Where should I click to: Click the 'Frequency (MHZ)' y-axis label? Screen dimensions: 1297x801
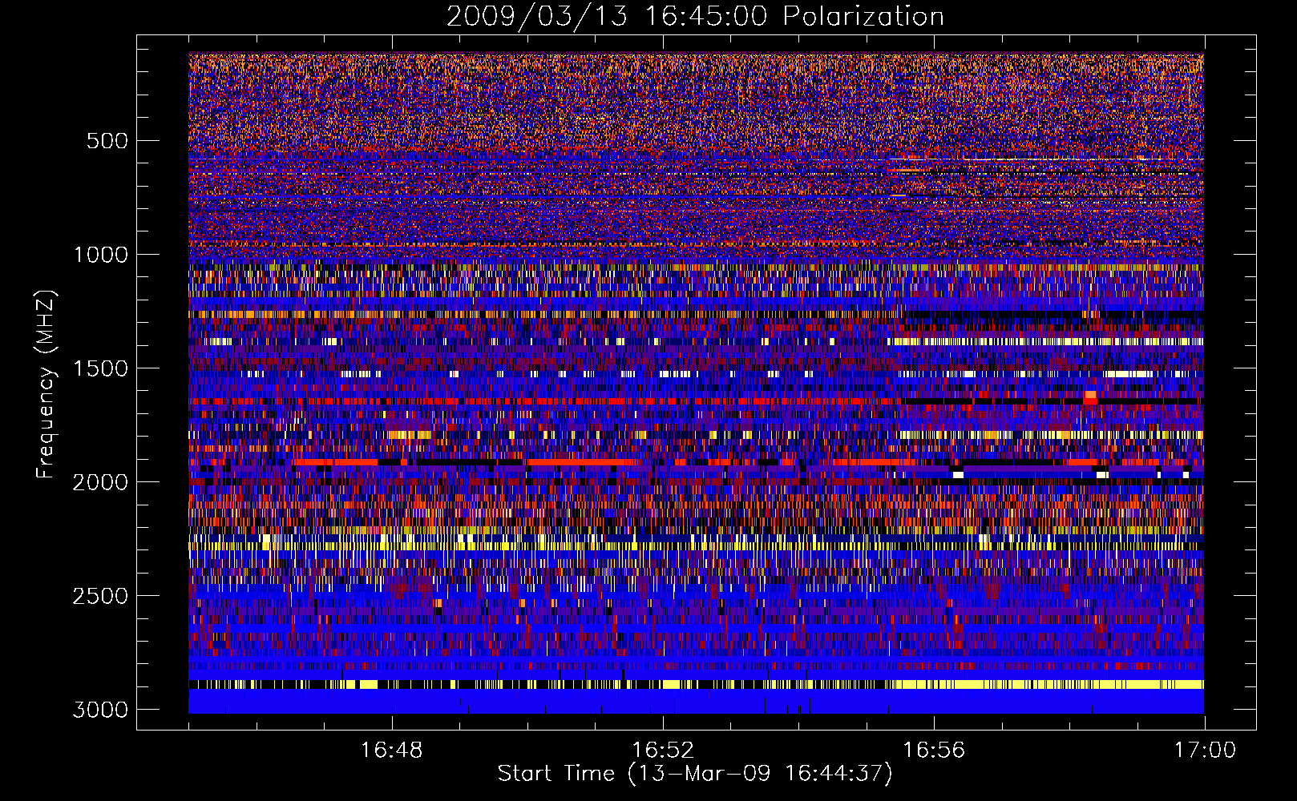coord(46,384)
